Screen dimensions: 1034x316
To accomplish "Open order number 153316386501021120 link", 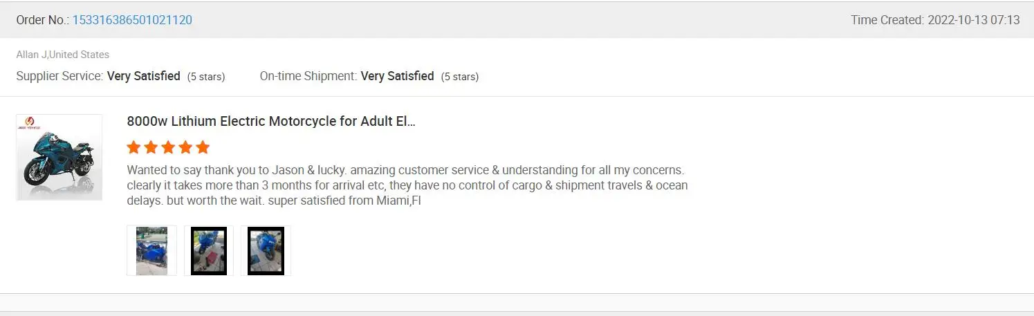I will click(132, 20).
